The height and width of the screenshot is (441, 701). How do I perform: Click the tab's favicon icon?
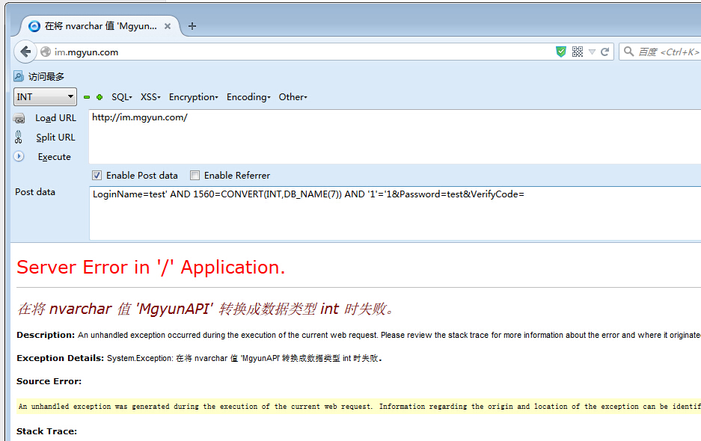(x=34, y=26)
